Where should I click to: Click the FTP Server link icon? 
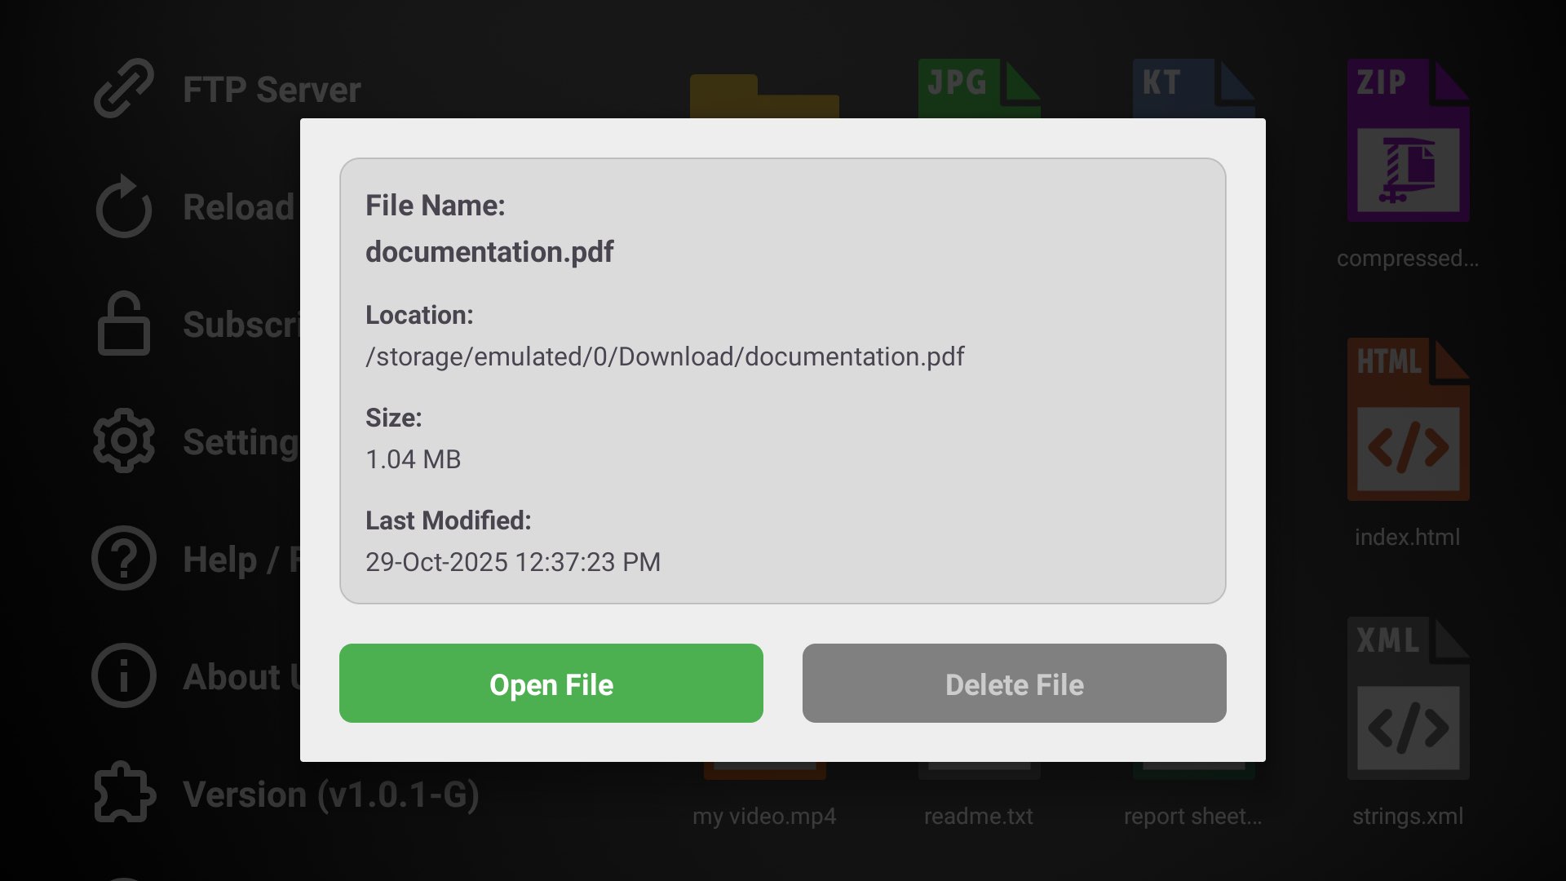pos(123,88)
